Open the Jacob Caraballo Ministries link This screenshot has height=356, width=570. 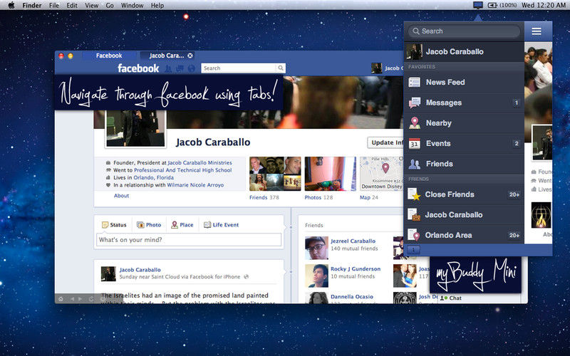coord(199,163)
